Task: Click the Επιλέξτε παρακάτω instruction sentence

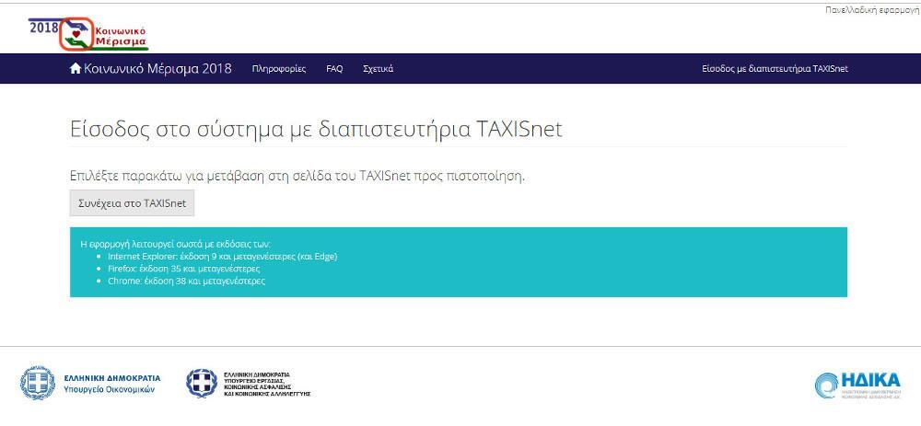Action: pos(297,175)
